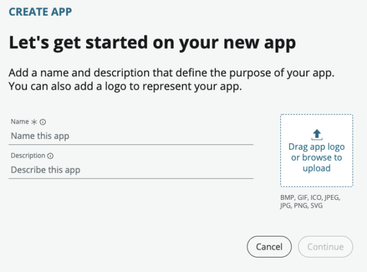Click the 'Name' field label

point(20,122)
